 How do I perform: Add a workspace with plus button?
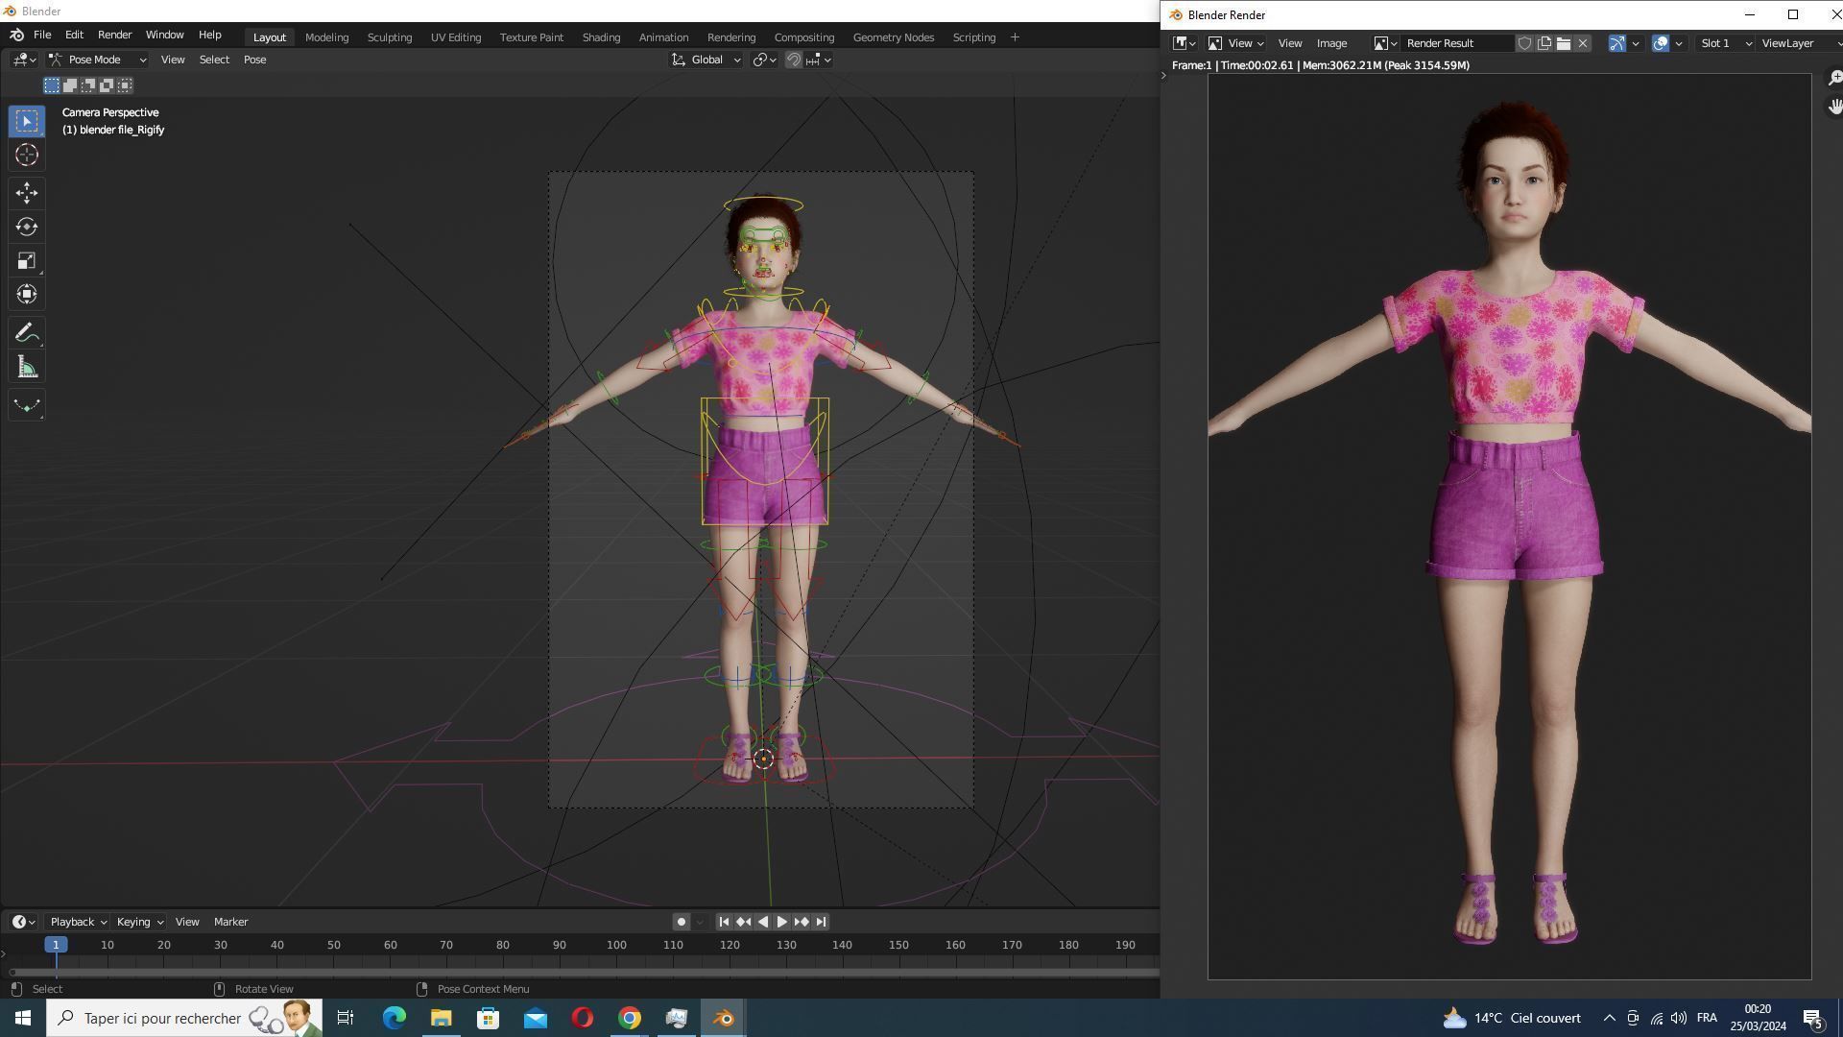(1015, 37)
